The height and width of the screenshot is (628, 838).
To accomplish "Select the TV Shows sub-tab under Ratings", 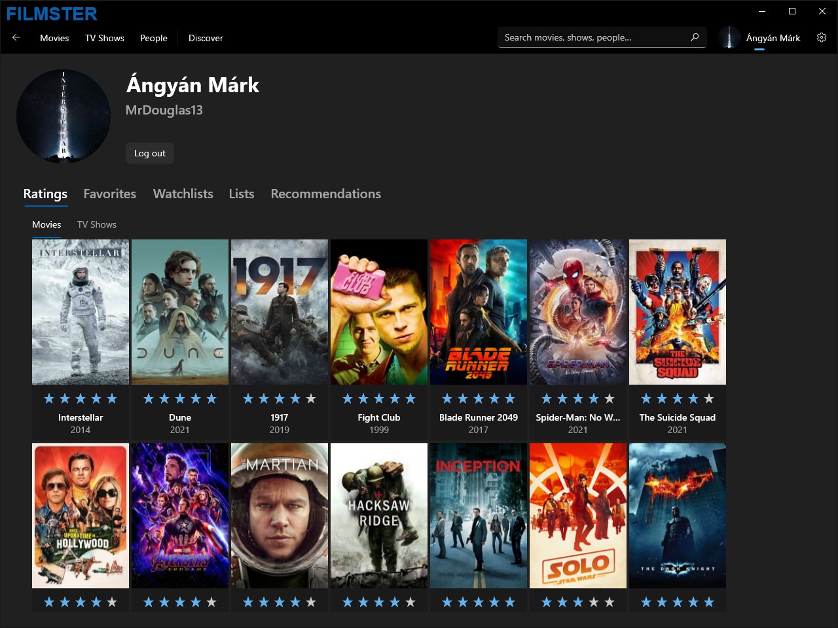I will point(97,224).
